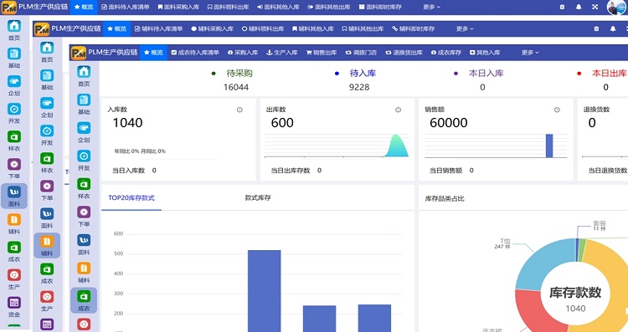Open 成衣待入库清单 in the navigation bar
628x332 pixels.
(x=195, y=53)
